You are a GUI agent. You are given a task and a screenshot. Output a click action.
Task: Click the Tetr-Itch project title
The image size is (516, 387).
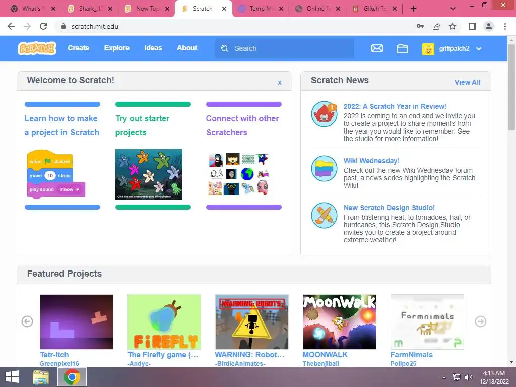coord(54,355)
